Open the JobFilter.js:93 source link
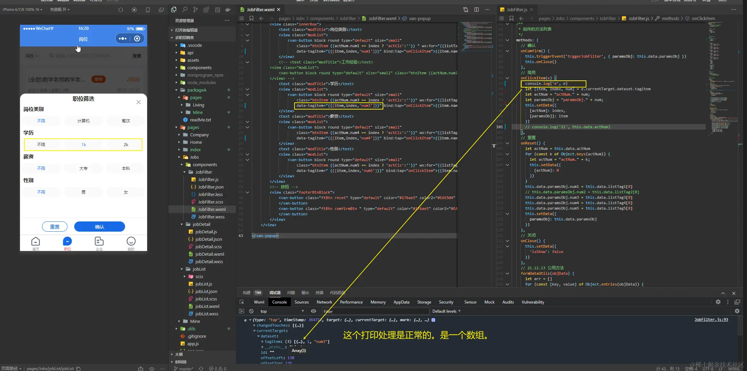The image size is (747, 371). (x=711, y=319)
